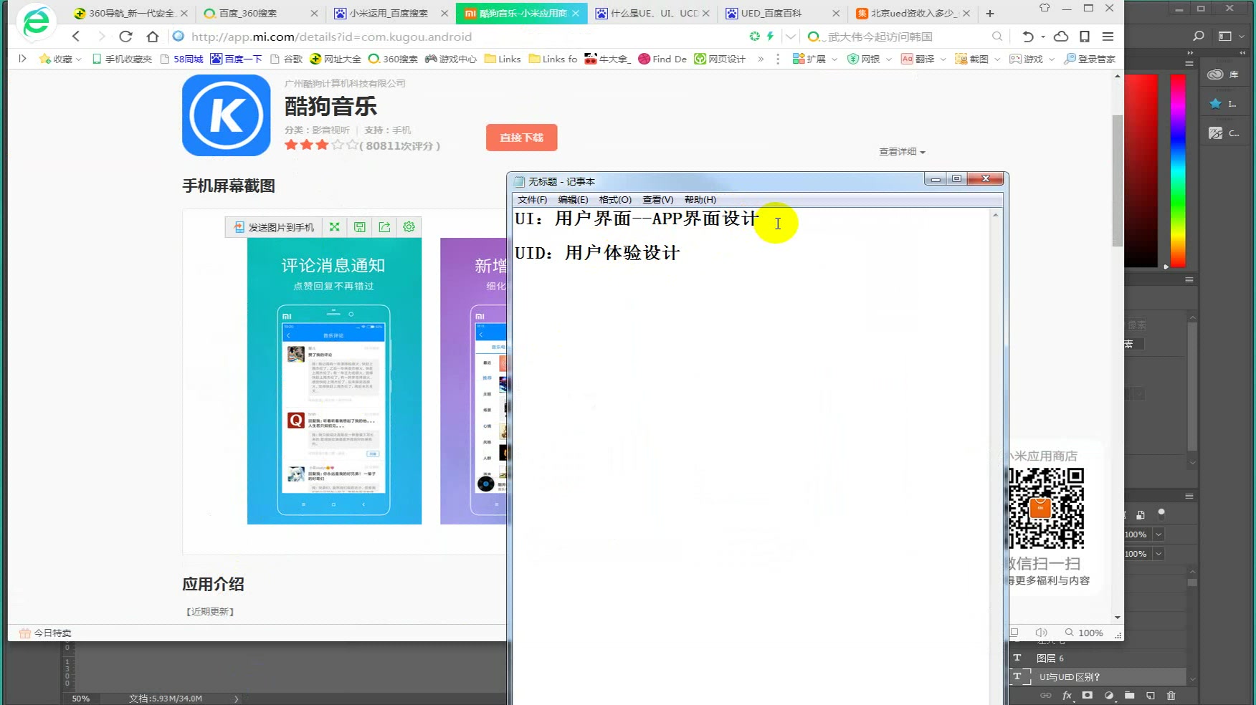
Task: Open address bar history dropdown arrow
Action: tap(790, 37)
